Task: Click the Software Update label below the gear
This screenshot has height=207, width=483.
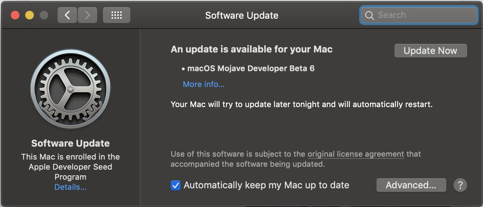Action: click(70, 143)
